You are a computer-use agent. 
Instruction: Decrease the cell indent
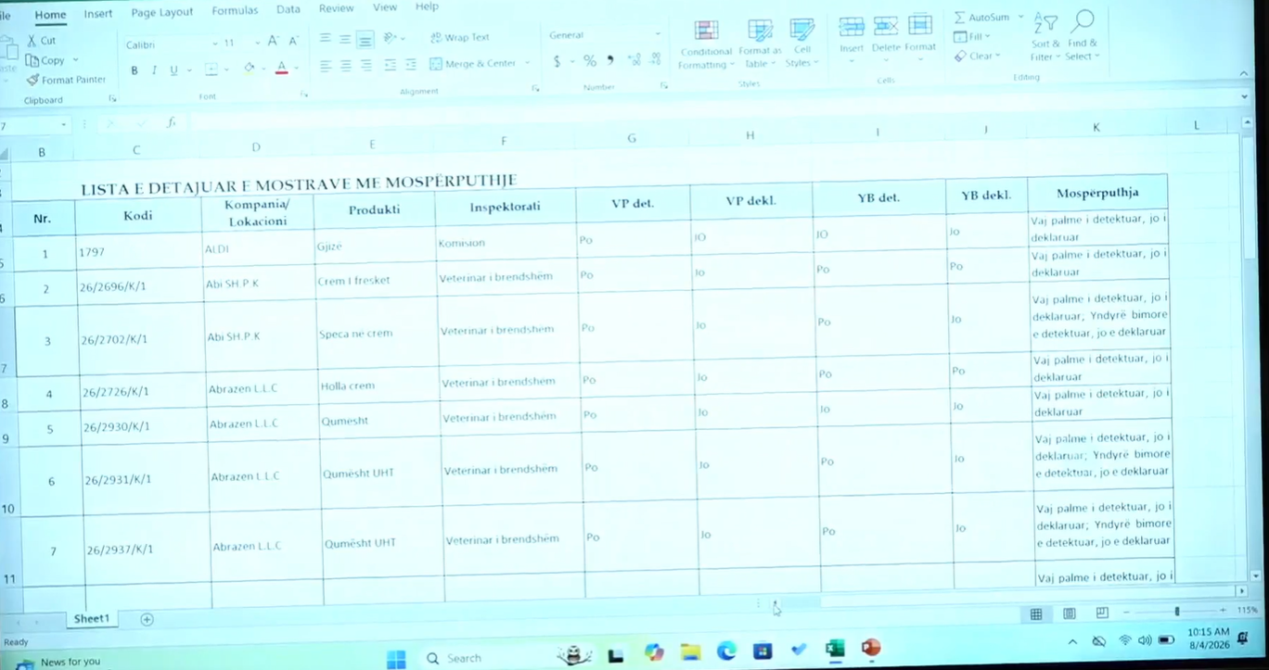(x=391, y=65)
